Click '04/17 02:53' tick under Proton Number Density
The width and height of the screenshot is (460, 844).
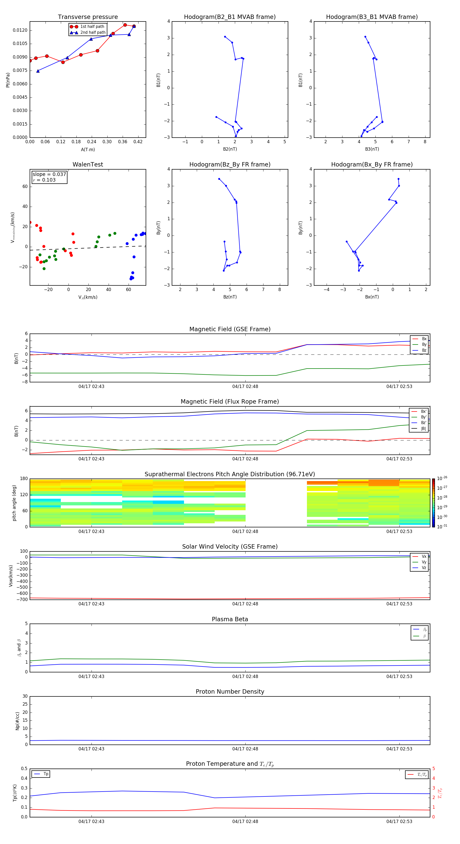pyautogui.click(x=399, y=749)
